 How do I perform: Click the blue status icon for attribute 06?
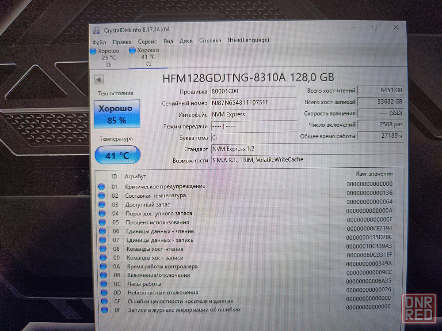[103, 231]
